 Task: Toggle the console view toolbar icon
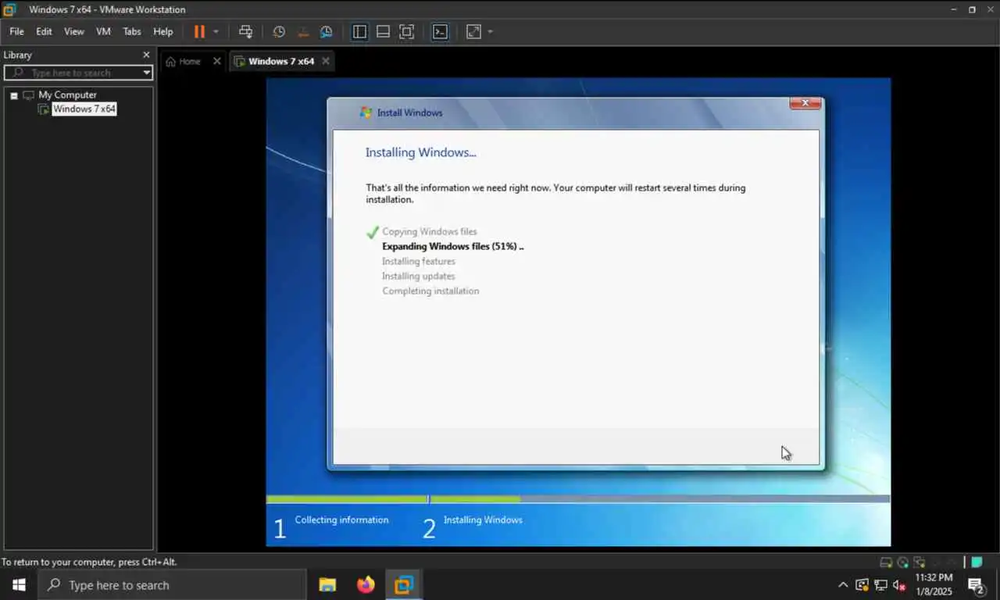tap(441, 32)
